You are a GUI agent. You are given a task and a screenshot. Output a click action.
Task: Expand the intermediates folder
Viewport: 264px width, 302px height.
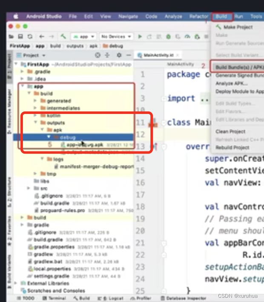(35, 108)
